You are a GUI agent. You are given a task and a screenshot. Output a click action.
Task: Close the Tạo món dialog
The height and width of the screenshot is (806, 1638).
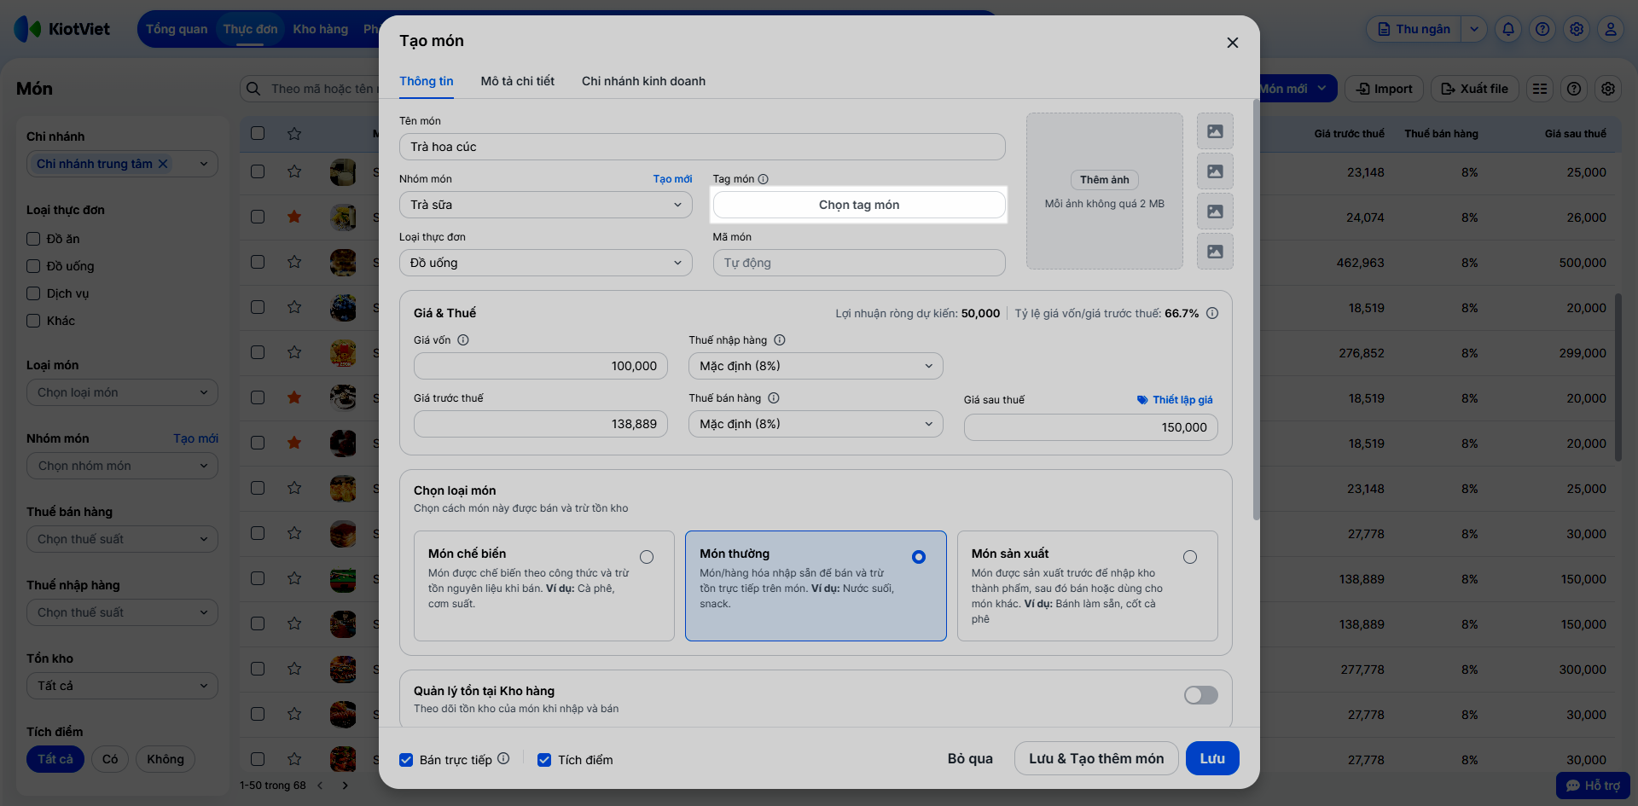[x=1232, y=43]
